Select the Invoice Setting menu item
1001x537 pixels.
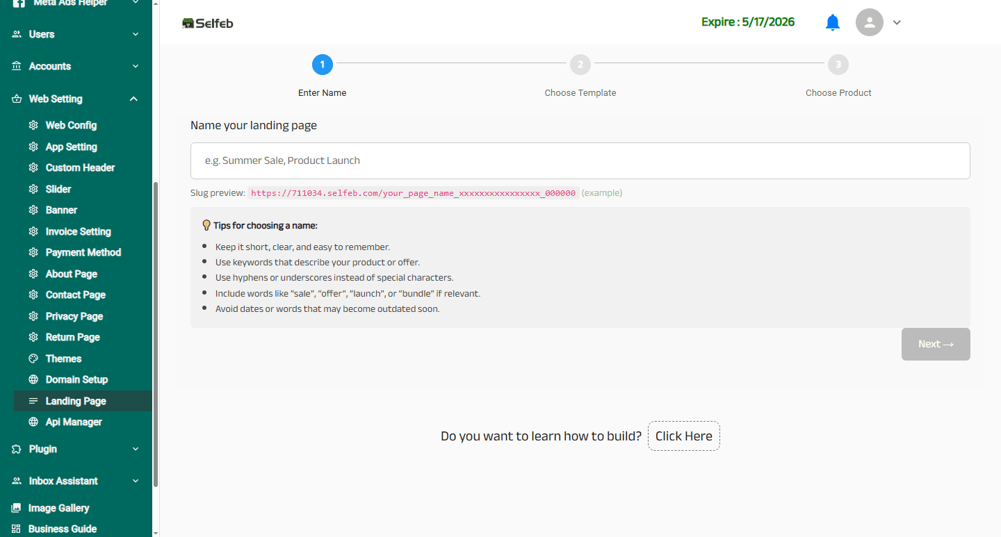tap(78, 231)
